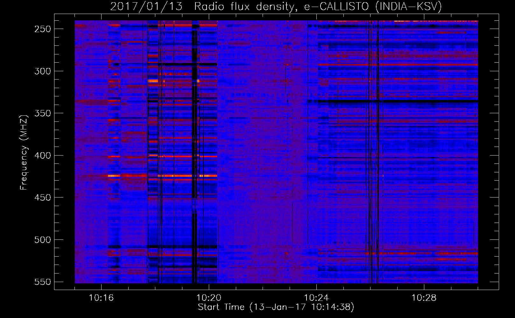Click the 'Start Time (13-Jan-17 10:14:38)' label

pos(276,307)
